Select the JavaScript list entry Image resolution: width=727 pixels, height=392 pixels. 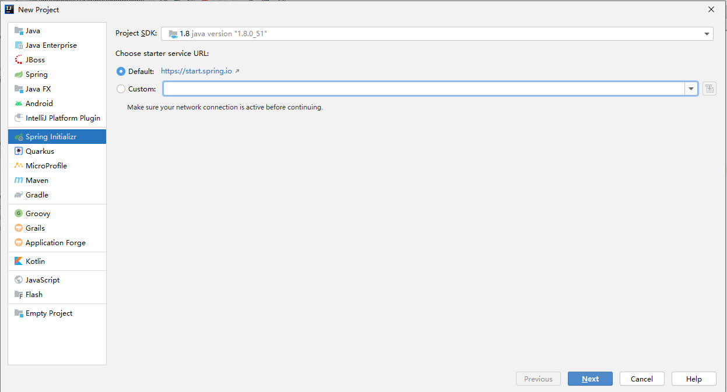click(57, 280)
